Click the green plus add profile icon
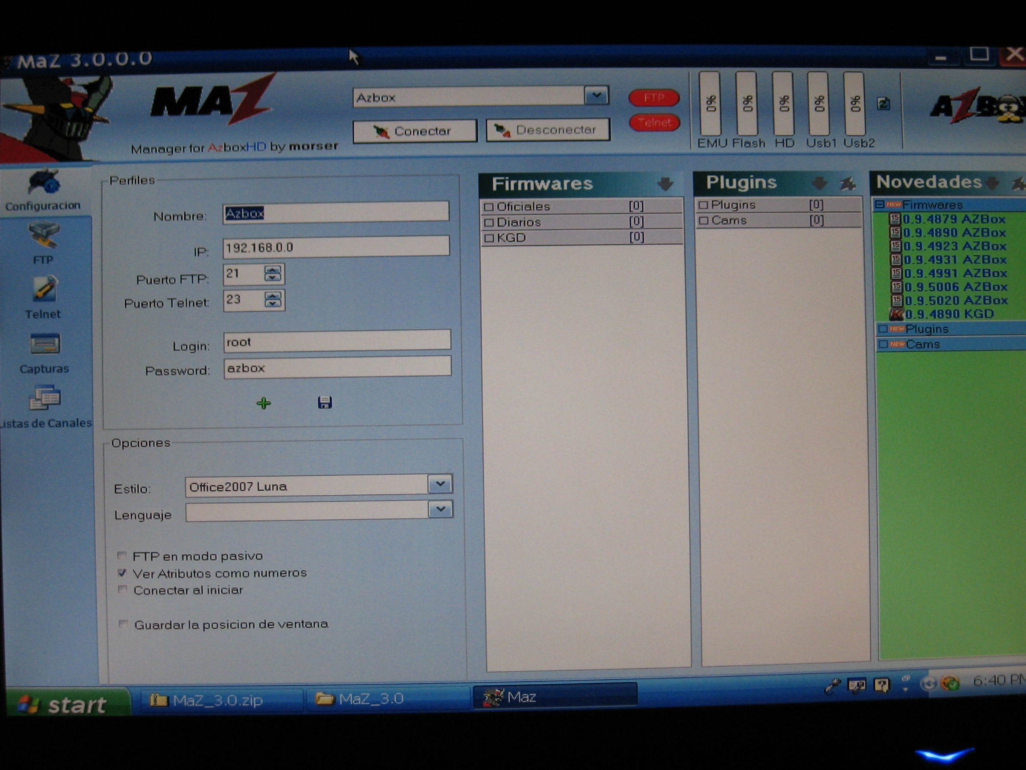The height and width of the screenshot is (770, 1026). coord(264,403)
